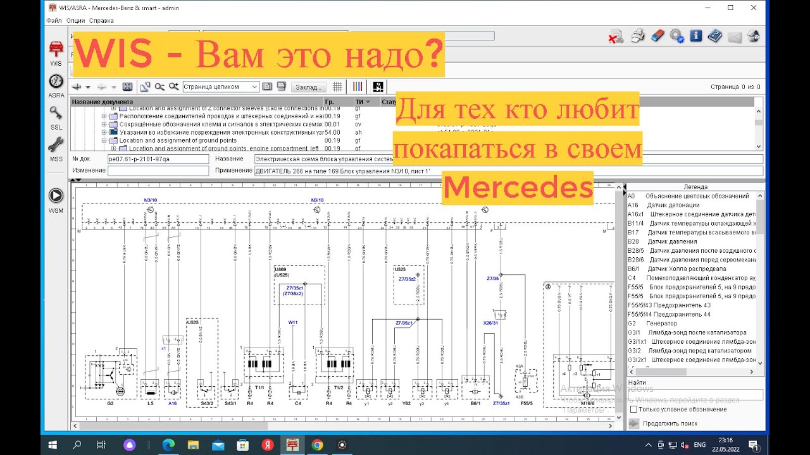Screen dimensions: 810x455
Task: Expand 'Расположение соединителей проводов' folder
Action: [x=104, y=116]
